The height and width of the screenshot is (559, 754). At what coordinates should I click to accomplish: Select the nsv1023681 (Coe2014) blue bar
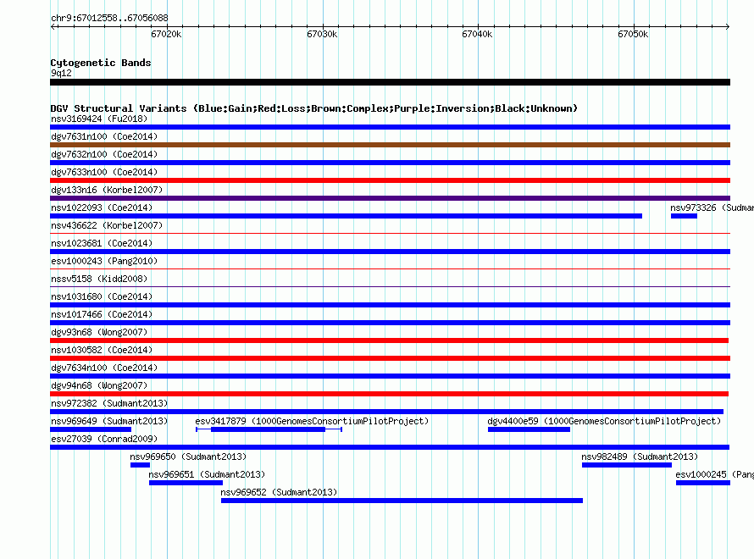click(x=390, y=252)
